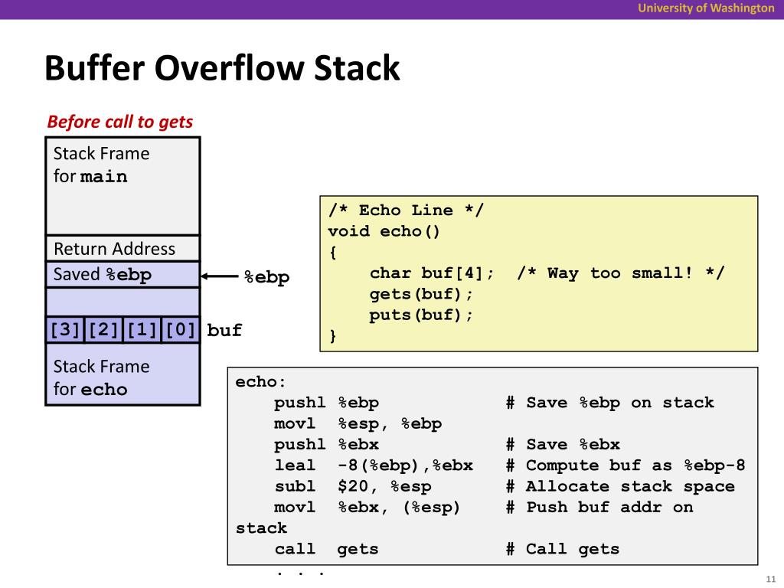The width and height of the screenshot is (784, 588).
Task: Click the 'leal -8(%ebp),%ebx' instruction
Action: 374,465
